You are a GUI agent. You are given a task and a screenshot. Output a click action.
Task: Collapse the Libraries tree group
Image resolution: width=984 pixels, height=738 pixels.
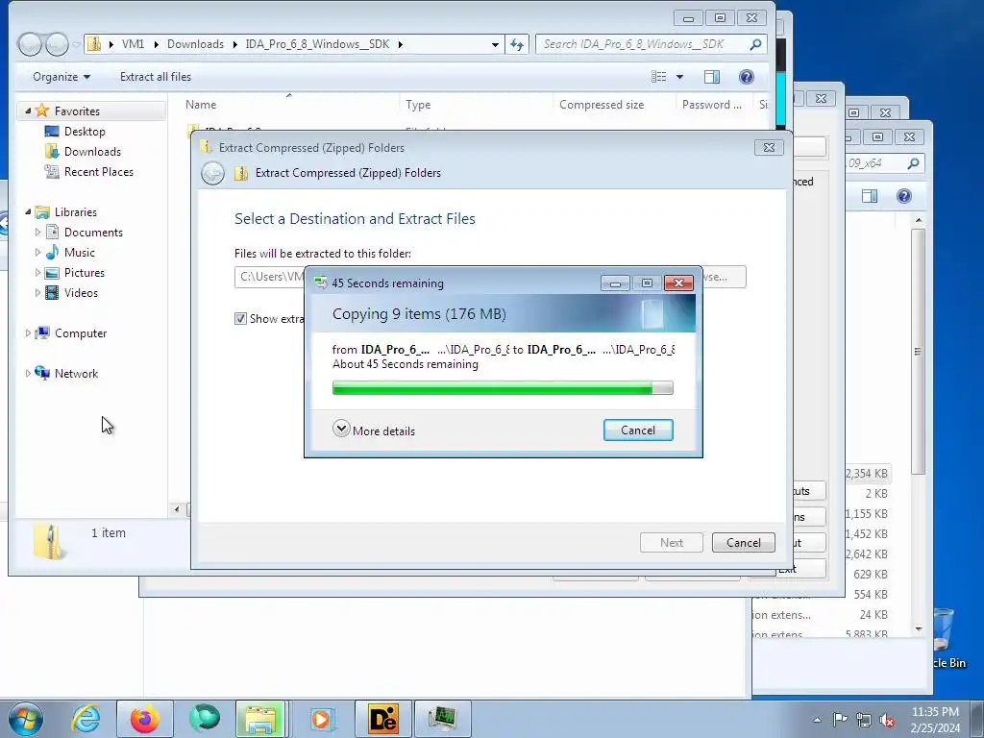click(28, 212)
